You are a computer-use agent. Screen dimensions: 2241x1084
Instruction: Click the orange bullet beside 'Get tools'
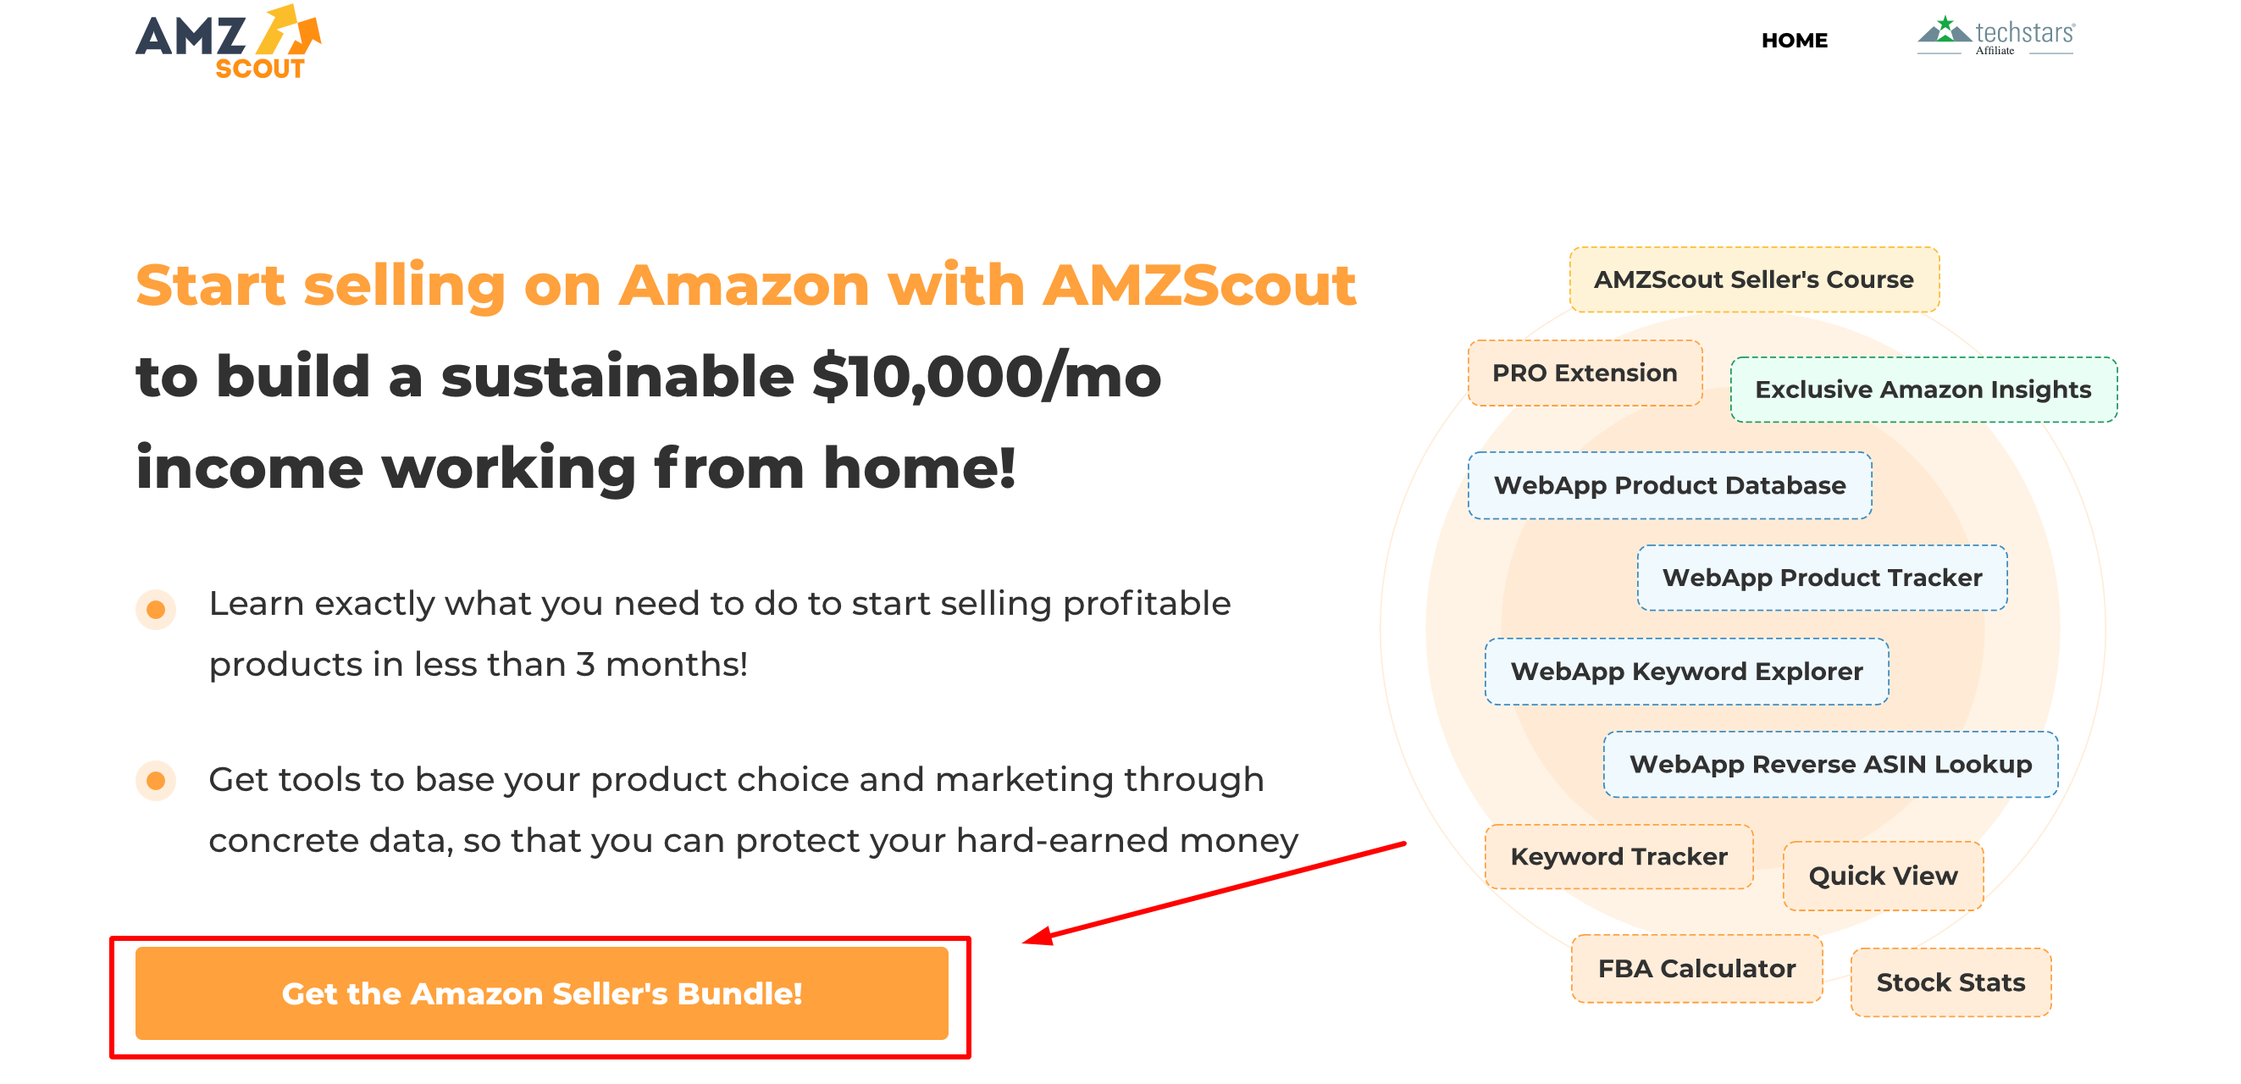coord(156,780)
